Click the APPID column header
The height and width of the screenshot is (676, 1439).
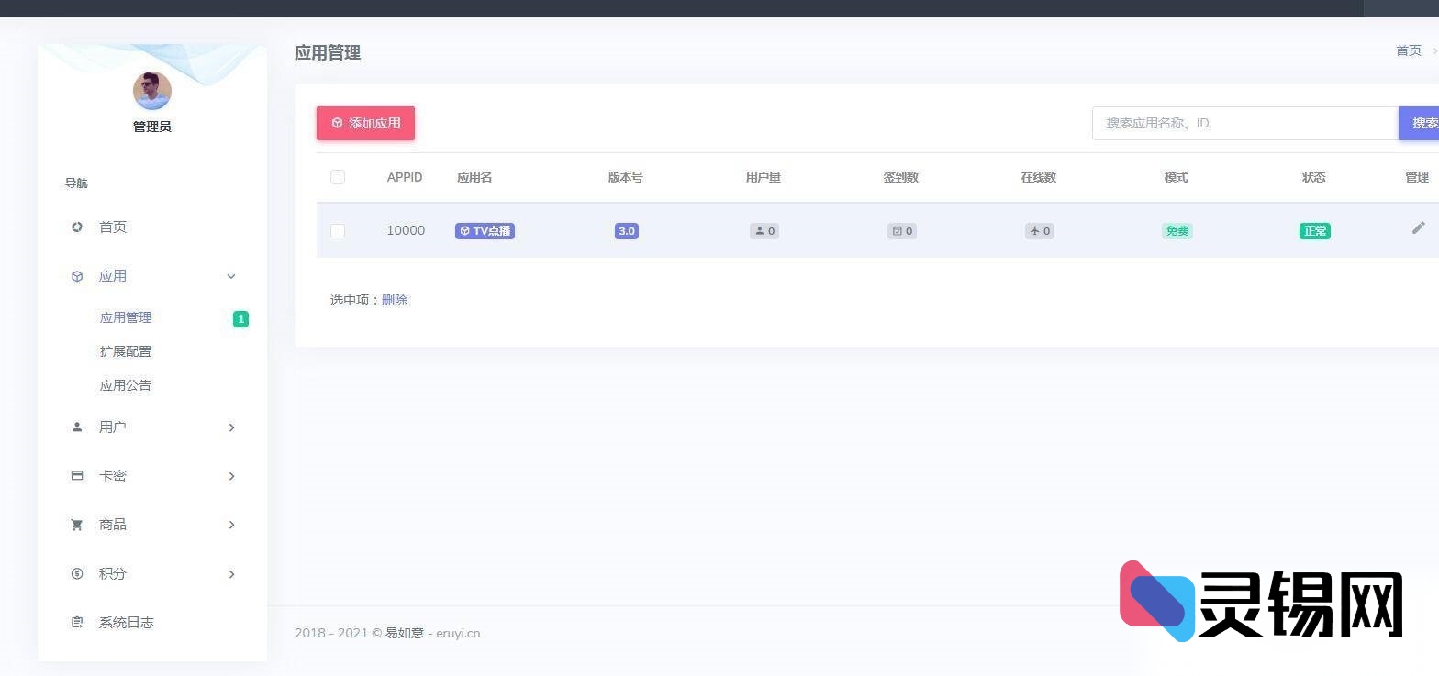click(405, 177)
